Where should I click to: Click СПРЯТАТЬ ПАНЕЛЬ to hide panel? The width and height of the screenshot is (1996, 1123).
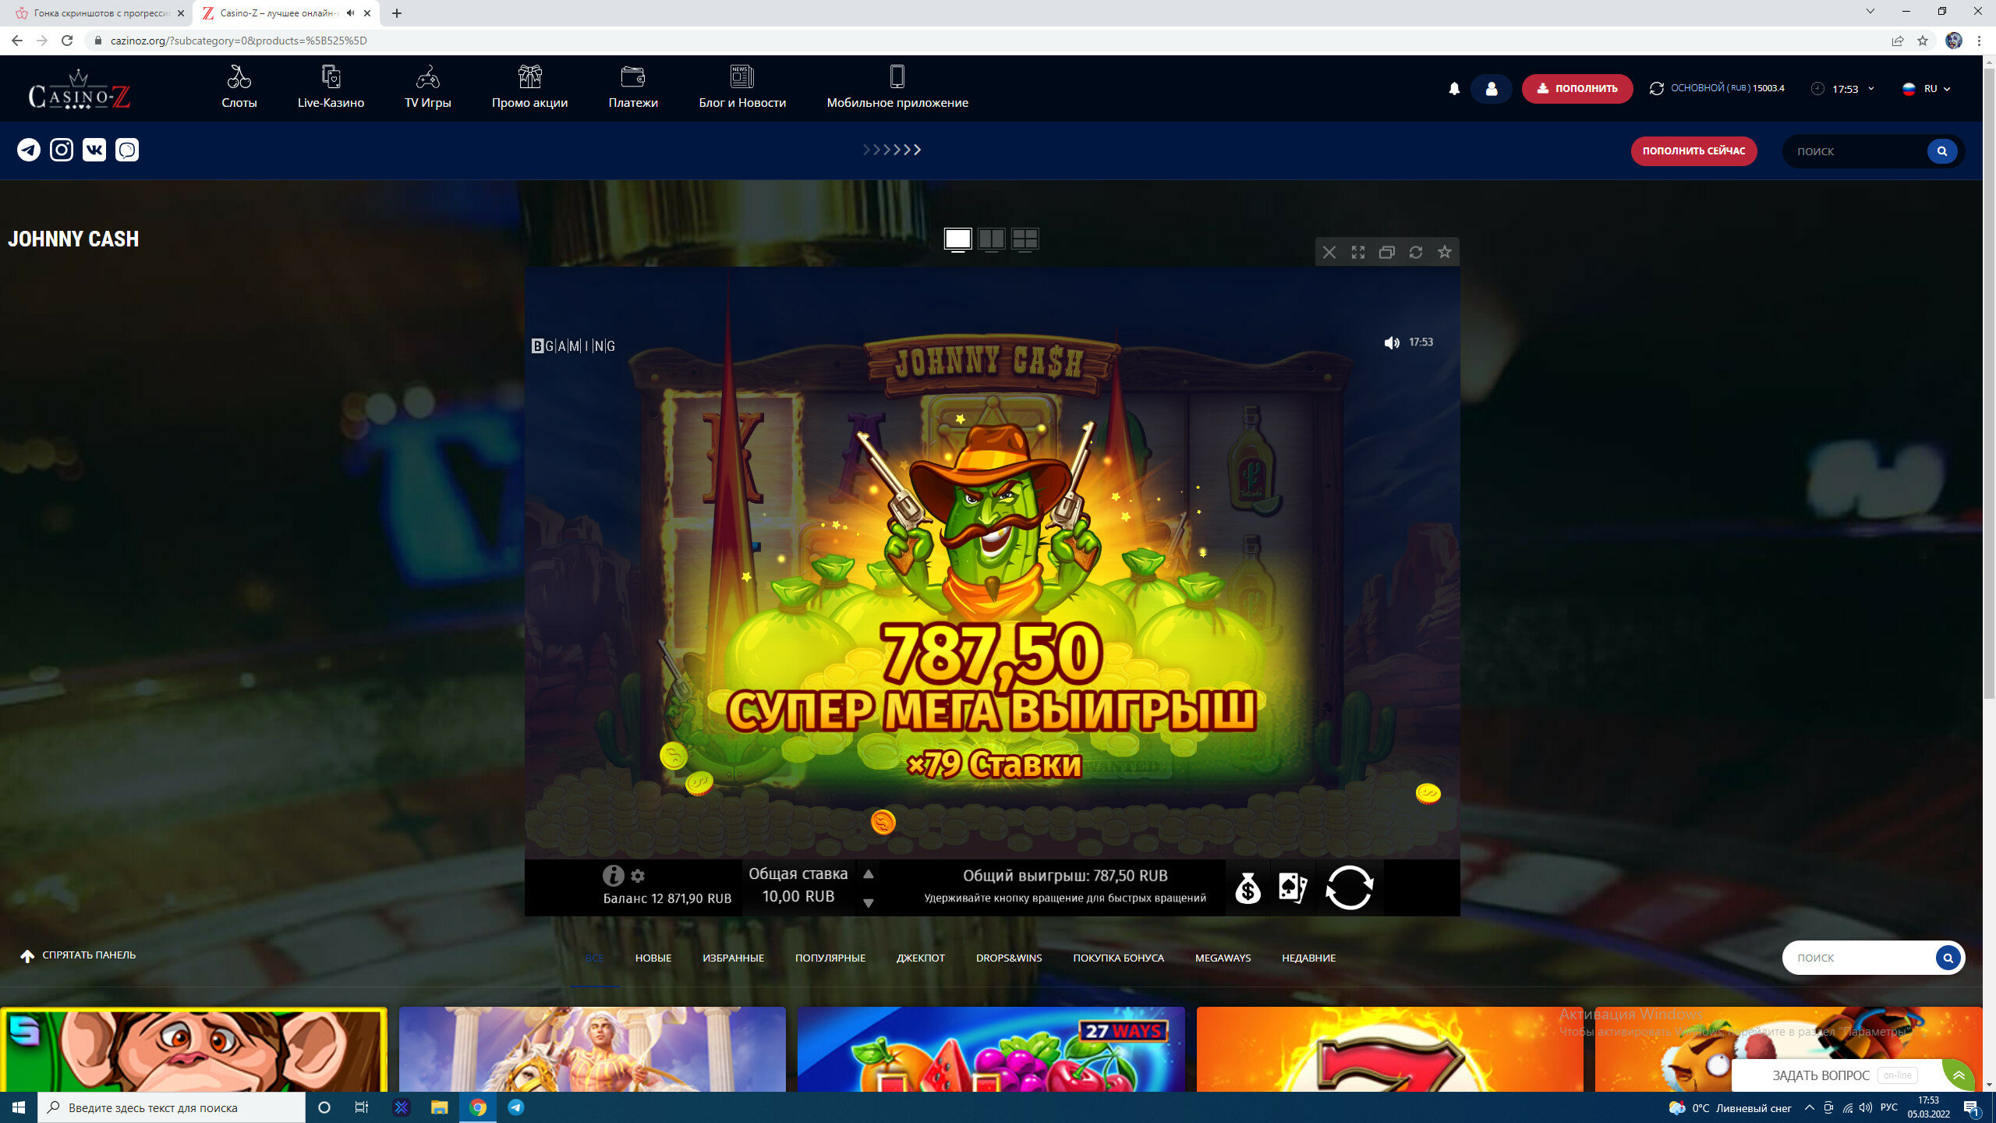[x=78, y=955]
